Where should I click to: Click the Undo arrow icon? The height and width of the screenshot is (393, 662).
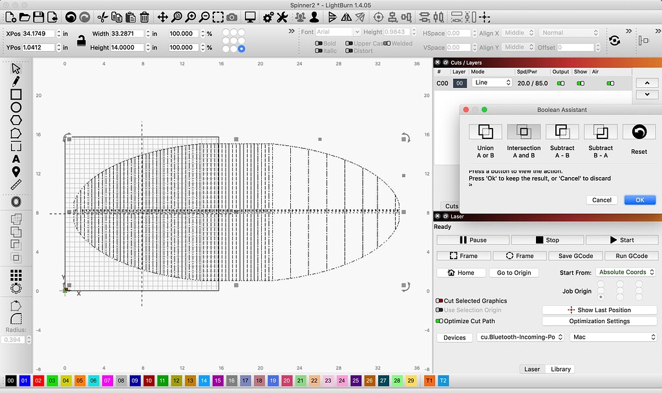[x=71, y=17]
